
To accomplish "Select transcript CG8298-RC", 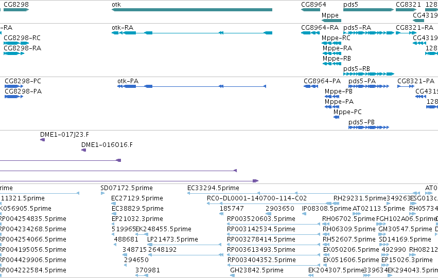I will [16, 43].
